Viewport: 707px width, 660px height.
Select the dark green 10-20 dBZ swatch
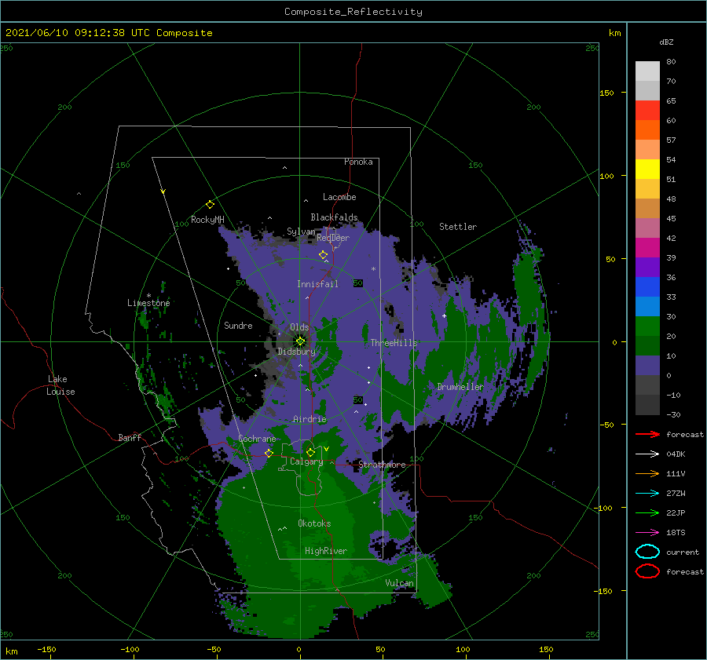[x=647, y=345]
